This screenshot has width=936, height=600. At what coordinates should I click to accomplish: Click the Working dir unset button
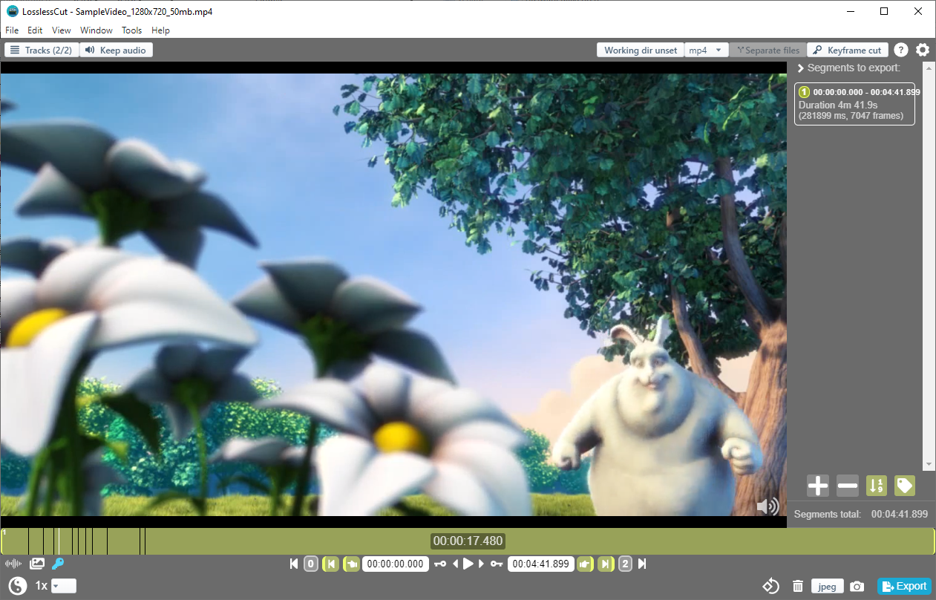click(640, 50)
